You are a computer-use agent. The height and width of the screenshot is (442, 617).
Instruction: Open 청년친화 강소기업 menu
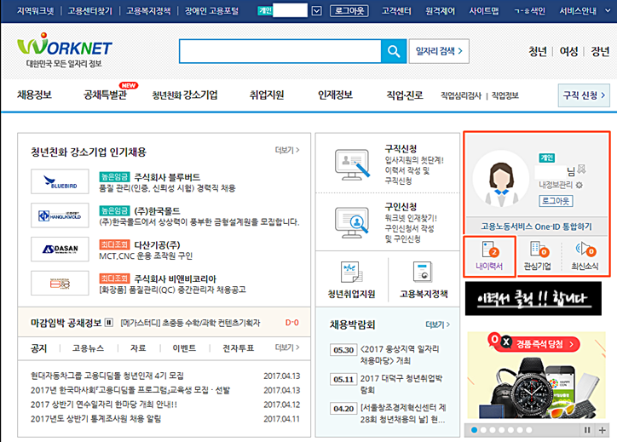pos(185,95)
